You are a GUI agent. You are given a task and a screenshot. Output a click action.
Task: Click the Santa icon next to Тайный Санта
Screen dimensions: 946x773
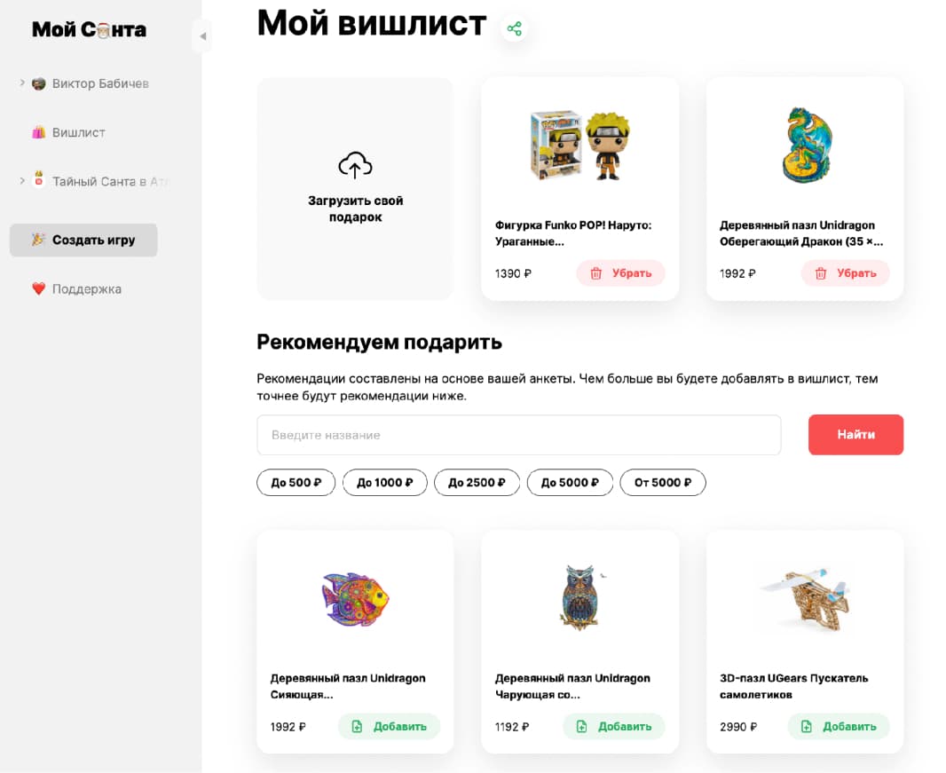39,180
